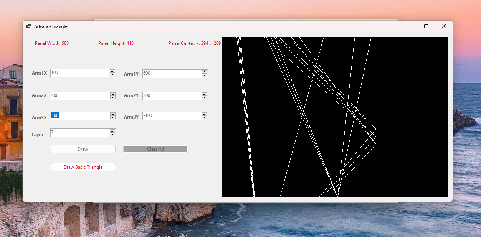Increase Arm1Y value with up arrow
481x237 pixels.
pos(205,72)
